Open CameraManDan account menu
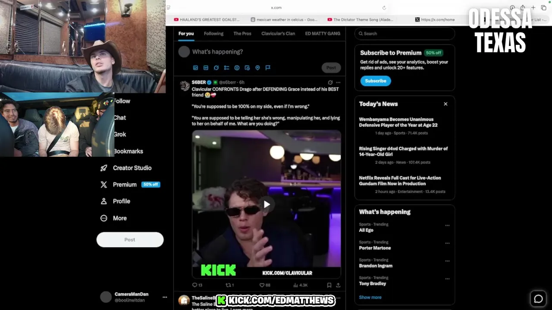This screenshot has width=552, height=310. 165,297
